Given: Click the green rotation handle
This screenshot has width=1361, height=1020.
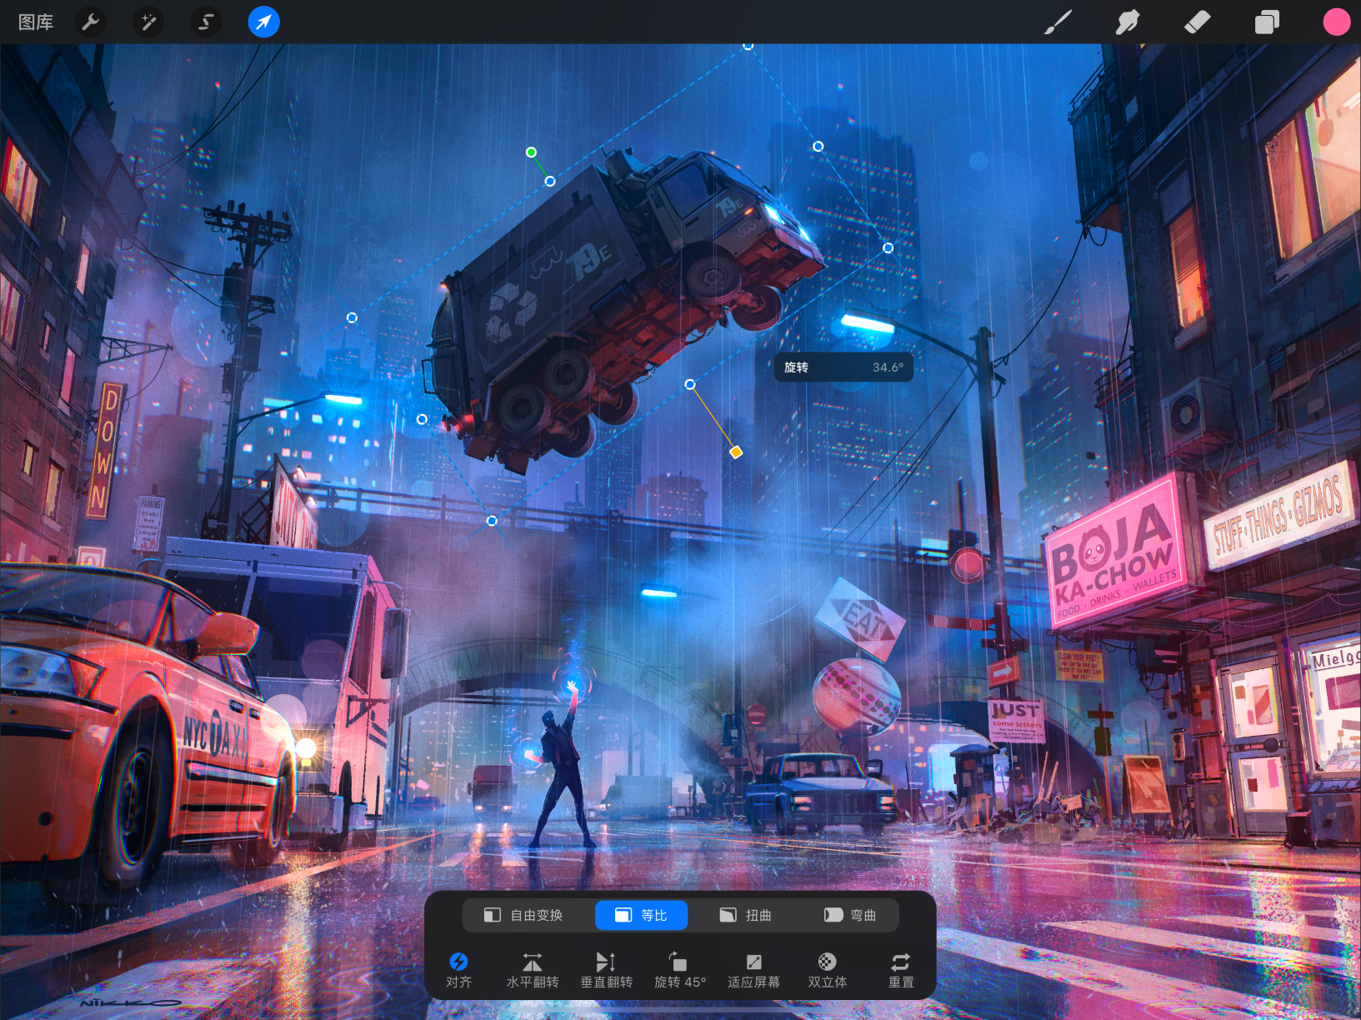Looking at the screenshot, I should click(x=531, y=152).
